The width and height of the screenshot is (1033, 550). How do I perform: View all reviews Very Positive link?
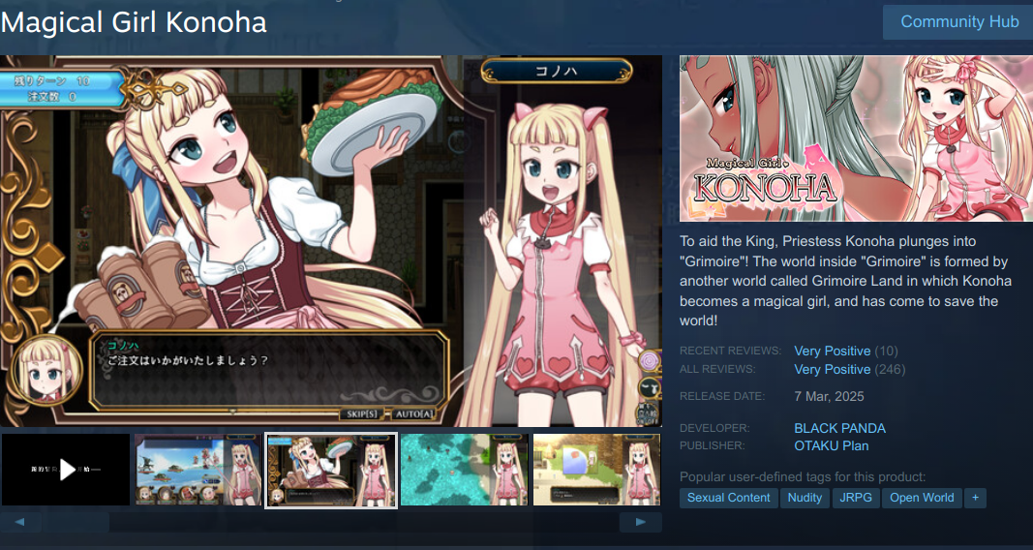[x=833, y=370]
